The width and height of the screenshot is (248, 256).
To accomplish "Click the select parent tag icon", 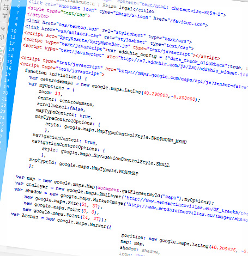I will tap(3, 28).
